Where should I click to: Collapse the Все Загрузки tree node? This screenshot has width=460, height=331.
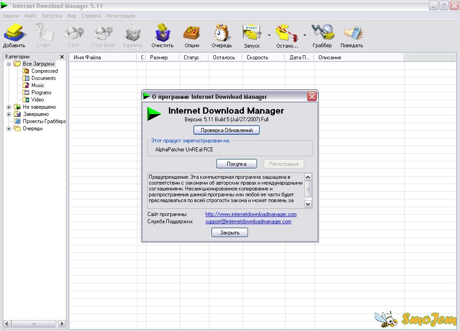9,64
